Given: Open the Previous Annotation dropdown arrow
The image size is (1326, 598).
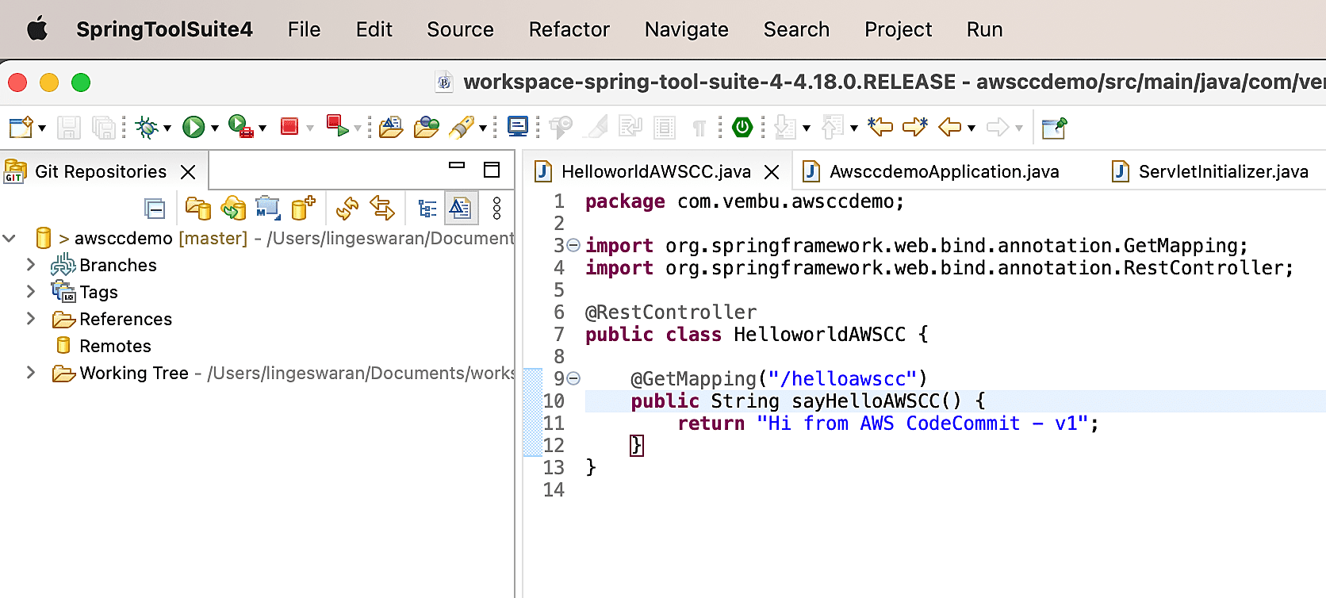Looking at the screenshot, I should [854, 128].
